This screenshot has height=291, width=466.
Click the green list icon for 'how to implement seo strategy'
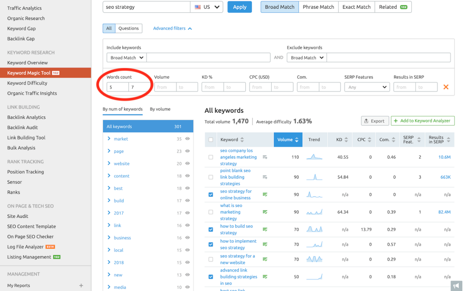coord(265,244)
